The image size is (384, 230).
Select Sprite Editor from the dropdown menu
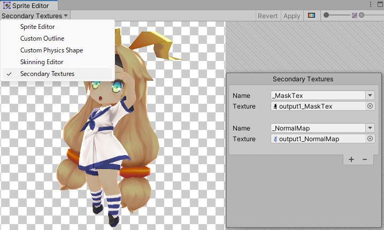coord(58,27)
